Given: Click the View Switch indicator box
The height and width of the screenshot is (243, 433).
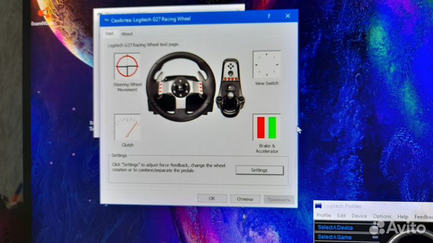Looking at the screenshot, I should pos(266,65).
